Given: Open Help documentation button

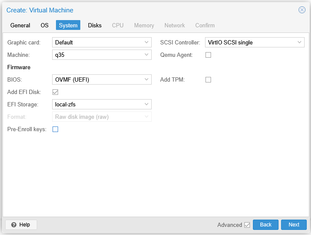Looking at the screenshot, I should coord(21,225).
